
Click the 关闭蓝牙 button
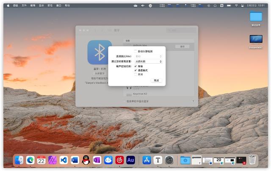[100, 73]
